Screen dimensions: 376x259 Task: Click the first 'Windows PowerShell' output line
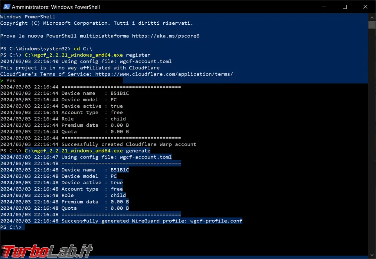tap(28, 16)
